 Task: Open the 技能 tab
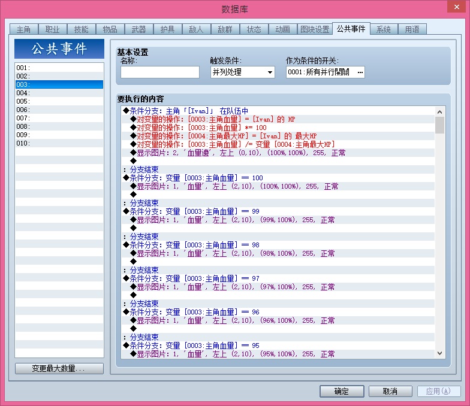point(82,29)
